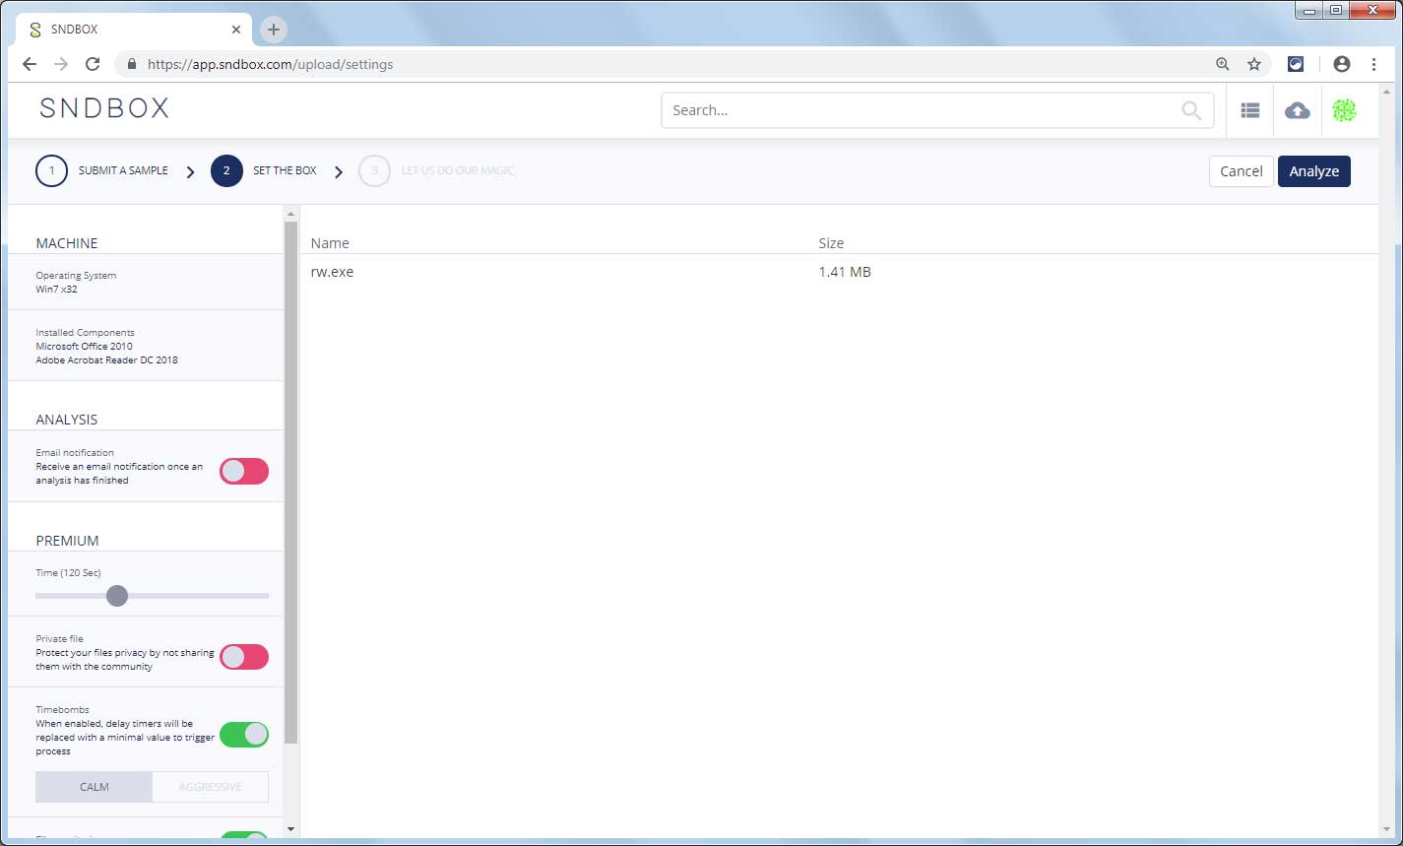Click the cloud upload icon

pos(1298,111)
